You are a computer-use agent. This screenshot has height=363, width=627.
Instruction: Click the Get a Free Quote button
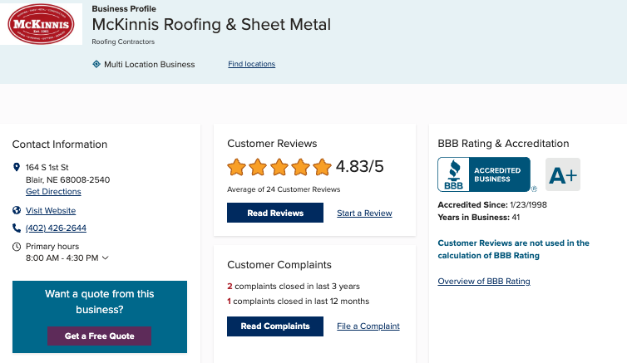pos(100,336)
